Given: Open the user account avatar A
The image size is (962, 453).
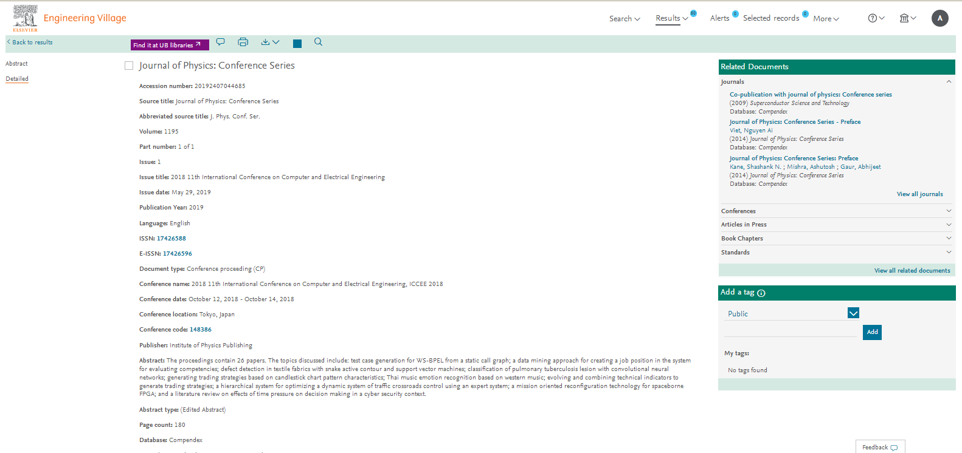Looking at the screenshot, I should coord(940,18).
